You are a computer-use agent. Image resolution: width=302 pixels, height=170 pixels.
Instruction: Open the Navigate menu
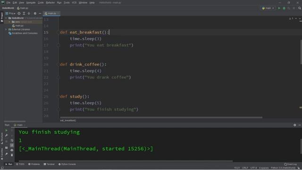tap(31, 3)
